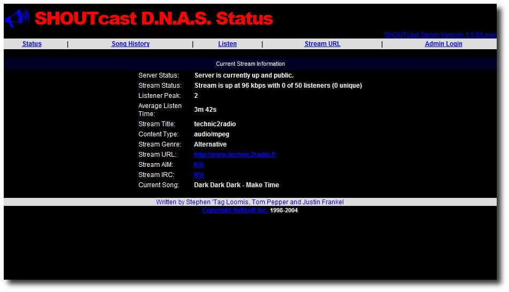Open the Copyright Nullsoft Inc. link
This screenshot has width=509, height=292.
point(235,210)
